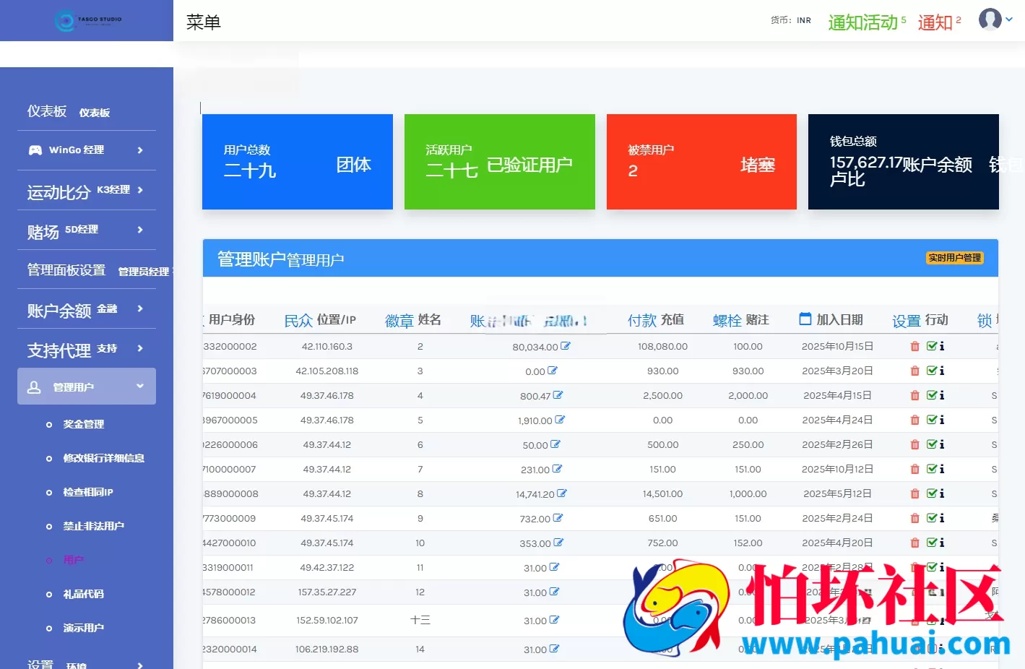Open the 奖金管理 submenu item
The image size is (1025, 669).
(x=84, y=424)
